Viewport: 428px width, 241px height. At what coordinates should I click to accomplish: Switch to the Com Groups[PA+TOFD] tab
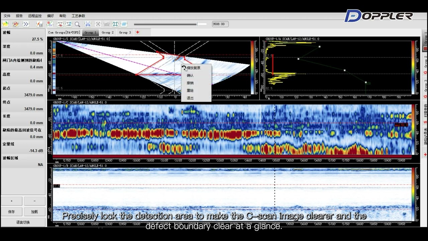coord(64,32)
